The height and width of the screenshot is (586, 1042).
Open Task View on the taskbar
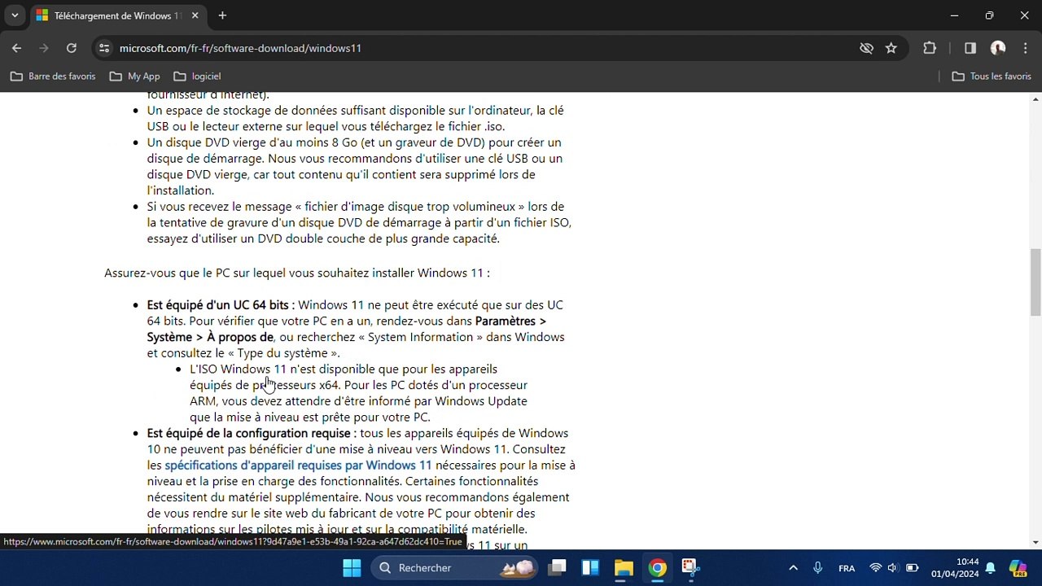pos(557,568)
